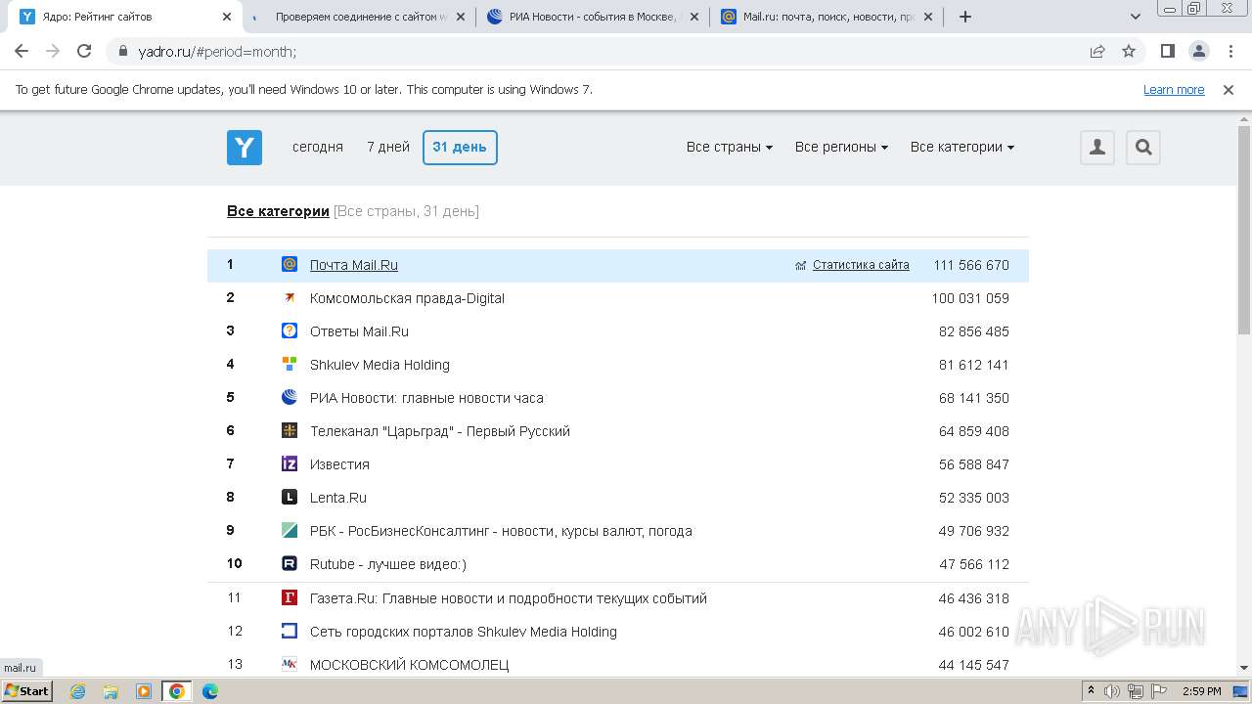1252x704 pixels.
Task: Open the user account icon button
Action: [x=1097, y=148]
